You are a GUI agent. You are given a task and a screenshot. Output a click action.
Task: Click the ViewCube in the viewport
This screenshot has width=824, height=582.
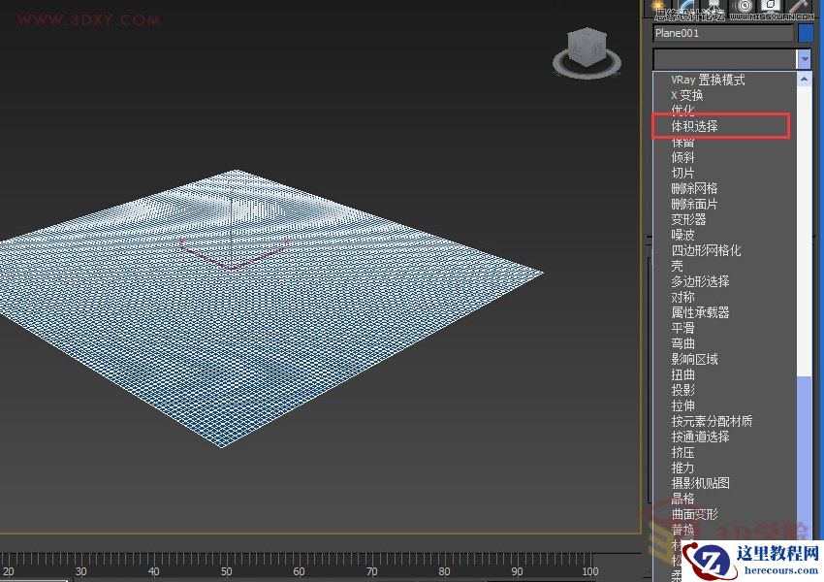click(x=586, y=47)
